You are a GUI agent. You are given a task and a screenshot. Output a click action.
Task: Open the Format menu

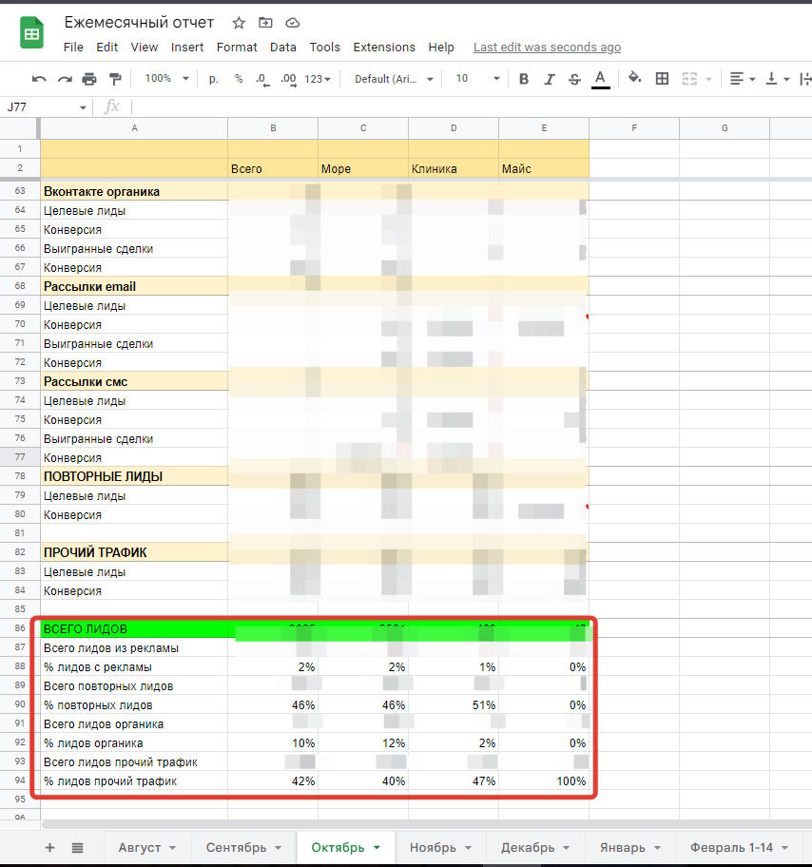[237, 48]
